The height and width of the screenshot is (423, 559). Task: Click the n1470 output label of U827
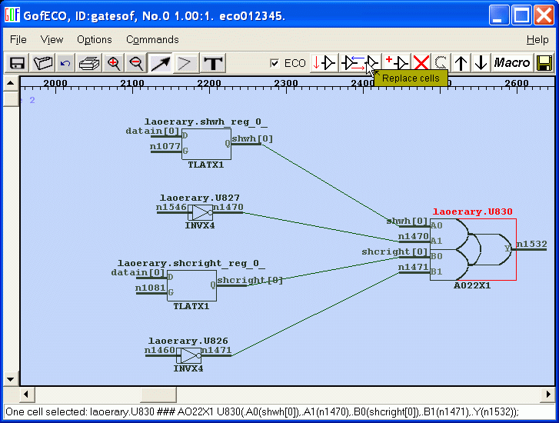(228, 207)
